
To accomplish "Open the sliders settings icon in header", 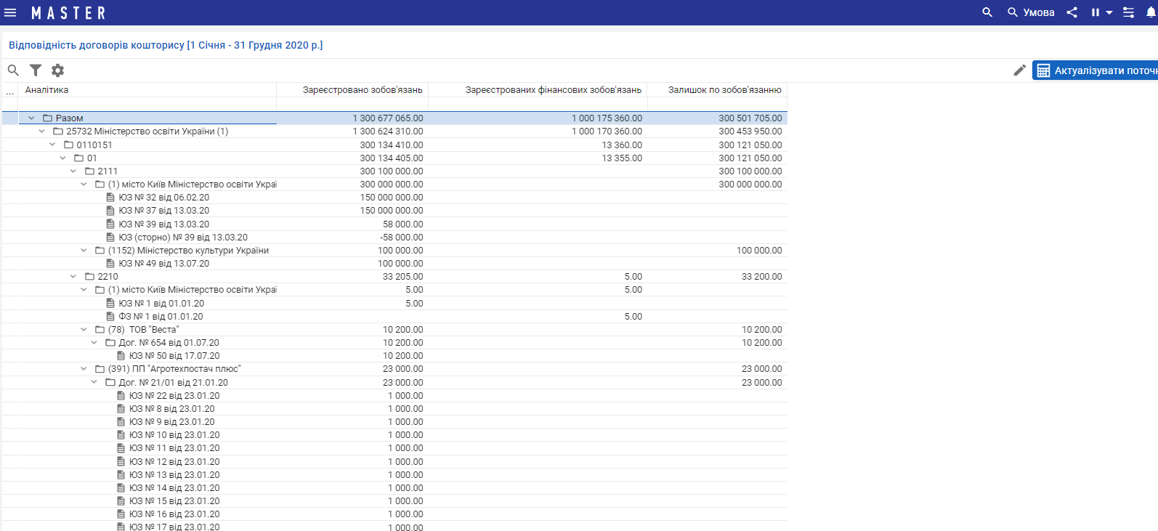I will coord(1128,12).
